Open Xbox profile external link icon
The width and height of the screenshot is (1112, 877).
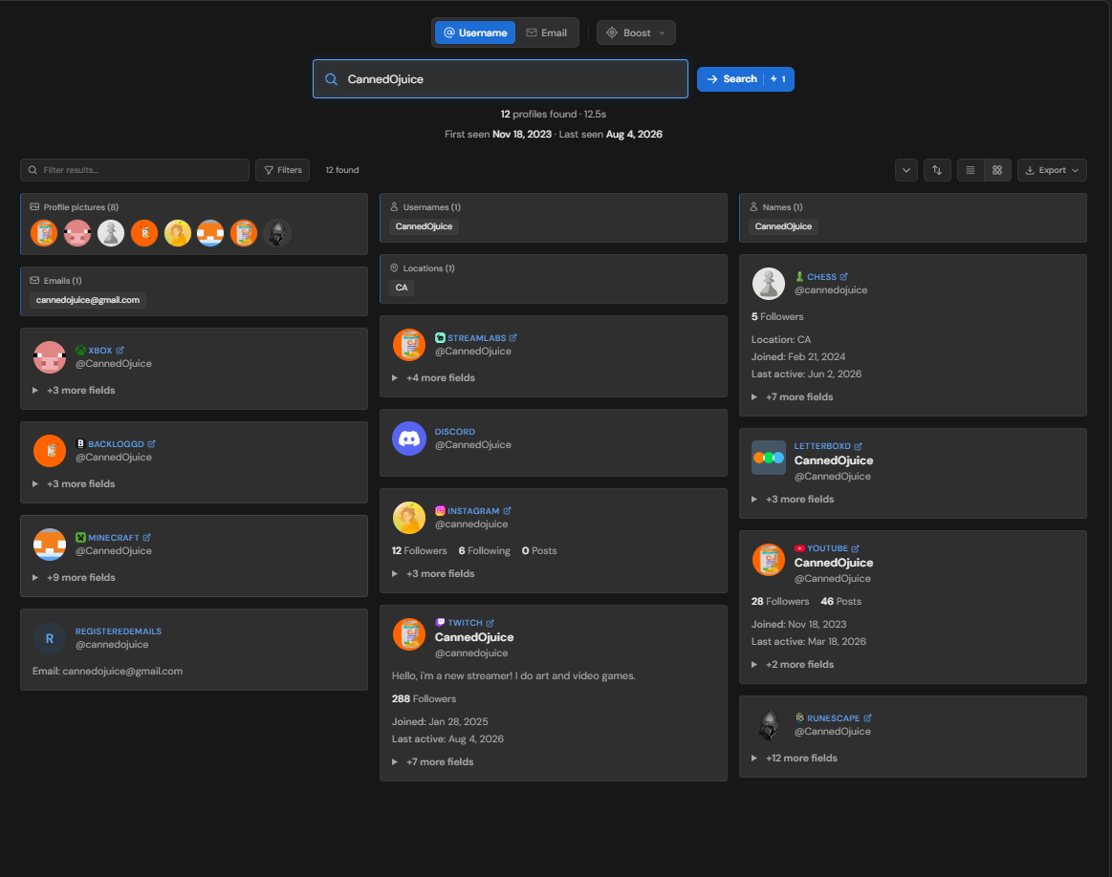coord(120,350)
